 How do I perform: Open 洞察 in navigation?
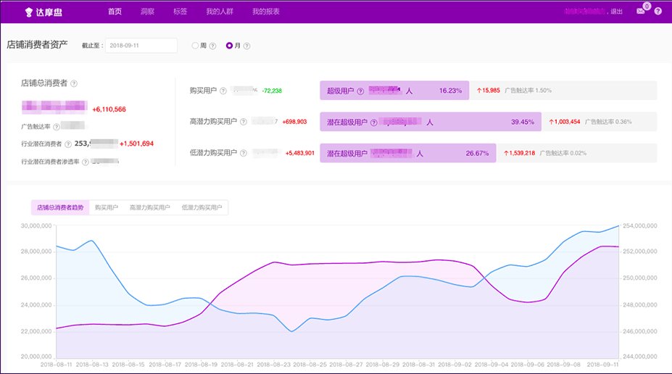click(x=147, y=12)
